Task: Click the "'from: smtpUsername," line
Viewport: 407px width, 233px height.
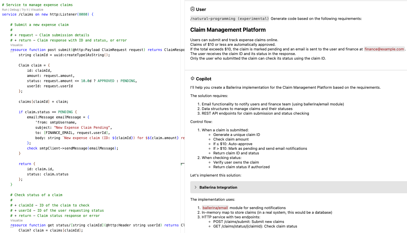Action: click(56, 122)
